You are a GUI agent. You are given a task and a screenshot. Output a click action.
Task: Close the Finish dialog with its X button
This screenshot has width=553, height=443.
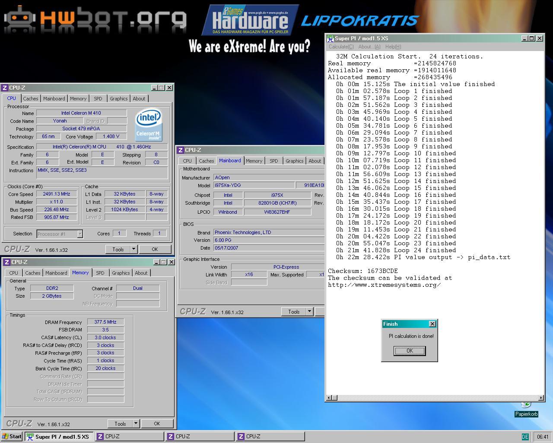[x=432, y=324]
